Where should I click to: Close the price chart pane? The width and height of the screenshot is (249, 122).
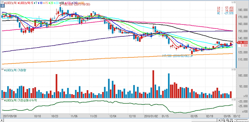(x=235, y=2)
